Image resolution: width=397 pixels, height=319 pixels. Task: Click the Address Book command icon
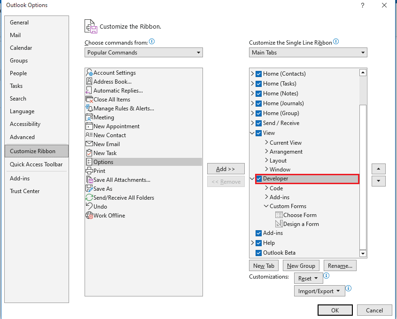click(x=89, y=82)
